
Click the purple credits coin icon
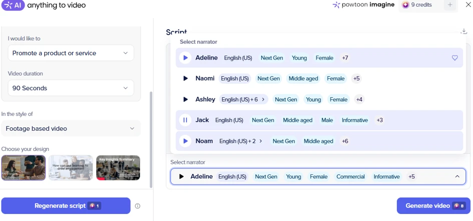[x=406, y=5]
